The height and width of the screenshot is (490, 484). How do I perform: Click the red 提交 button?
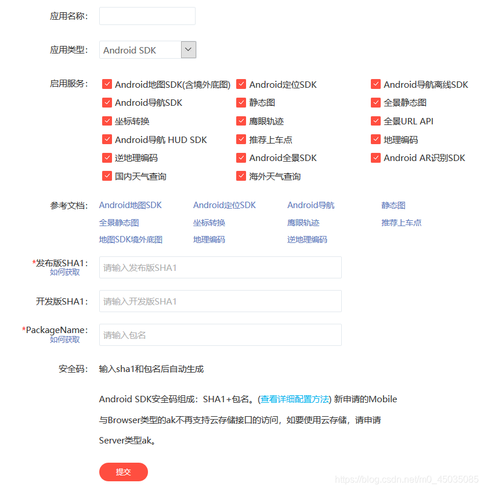pyautogui.click(x=124, y=472)
